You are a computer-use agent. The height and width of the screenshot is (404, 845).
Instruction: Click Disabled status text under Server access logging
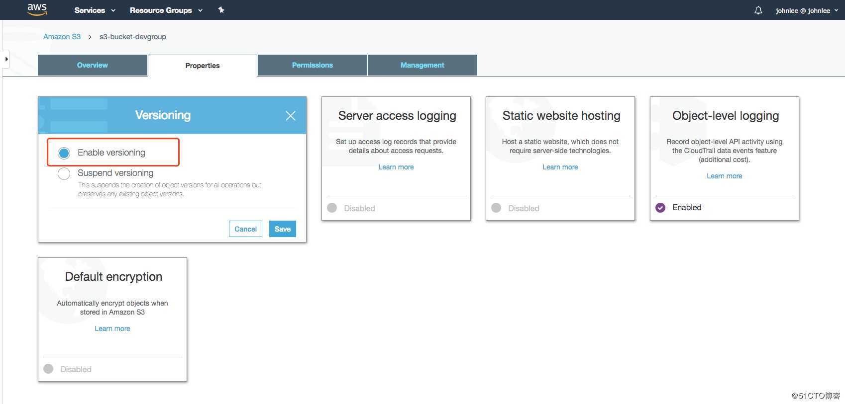[x=359, y=208]
